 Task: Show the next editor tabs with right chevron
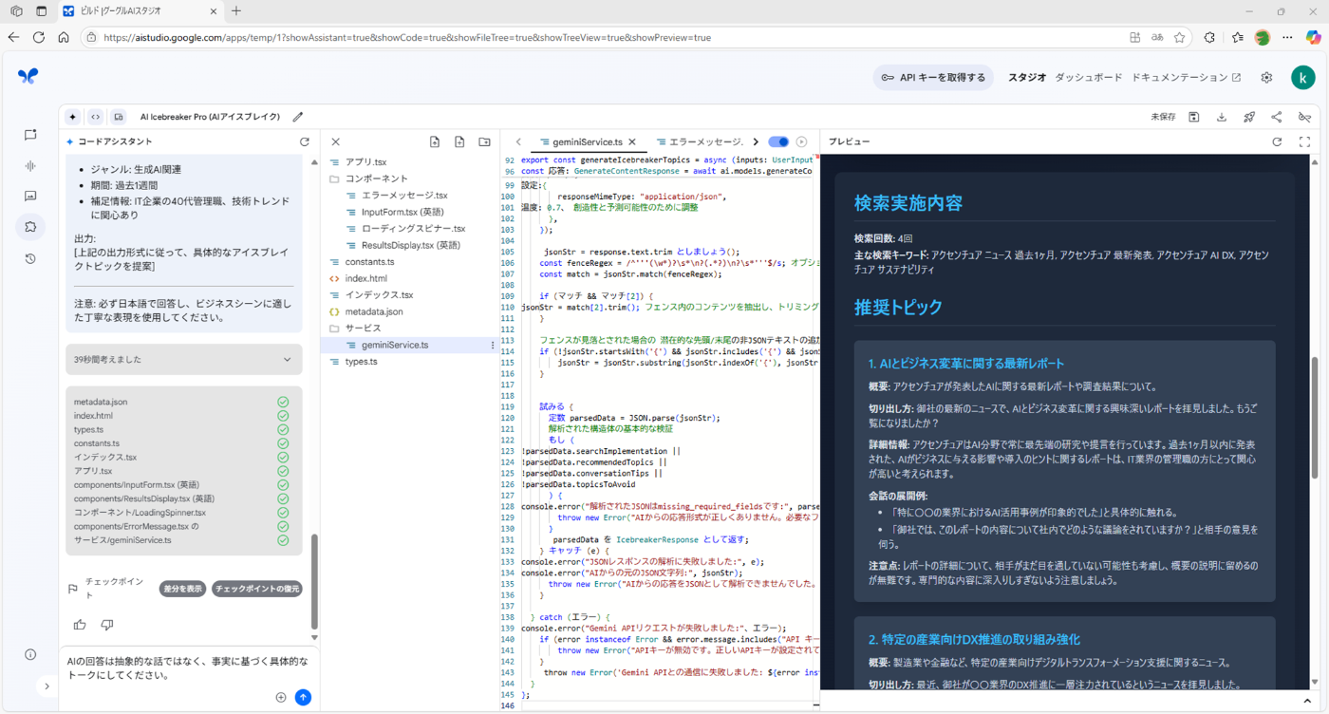point(756,141)
